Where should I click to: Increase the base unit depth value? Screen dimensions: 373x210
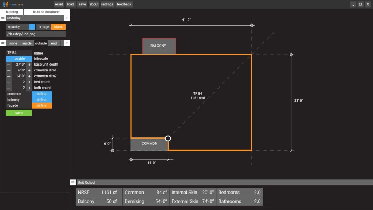pyautogui.click(x=29, y=65)
